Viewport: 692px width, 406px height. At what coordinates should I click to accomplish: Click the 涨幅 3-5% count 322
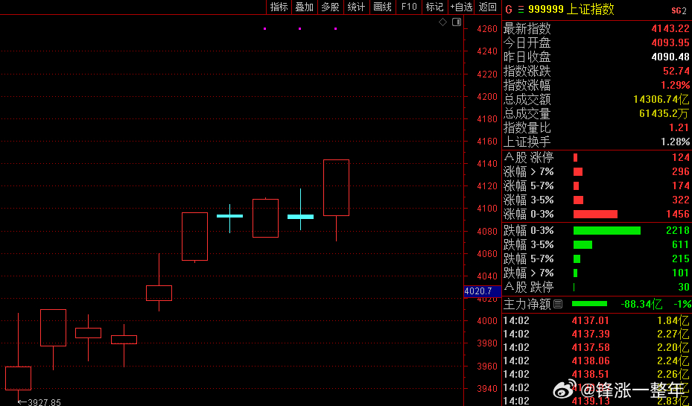681,200
